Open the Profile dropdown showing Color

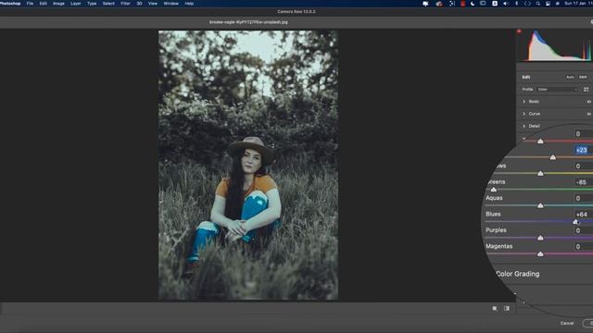point(558,90)
